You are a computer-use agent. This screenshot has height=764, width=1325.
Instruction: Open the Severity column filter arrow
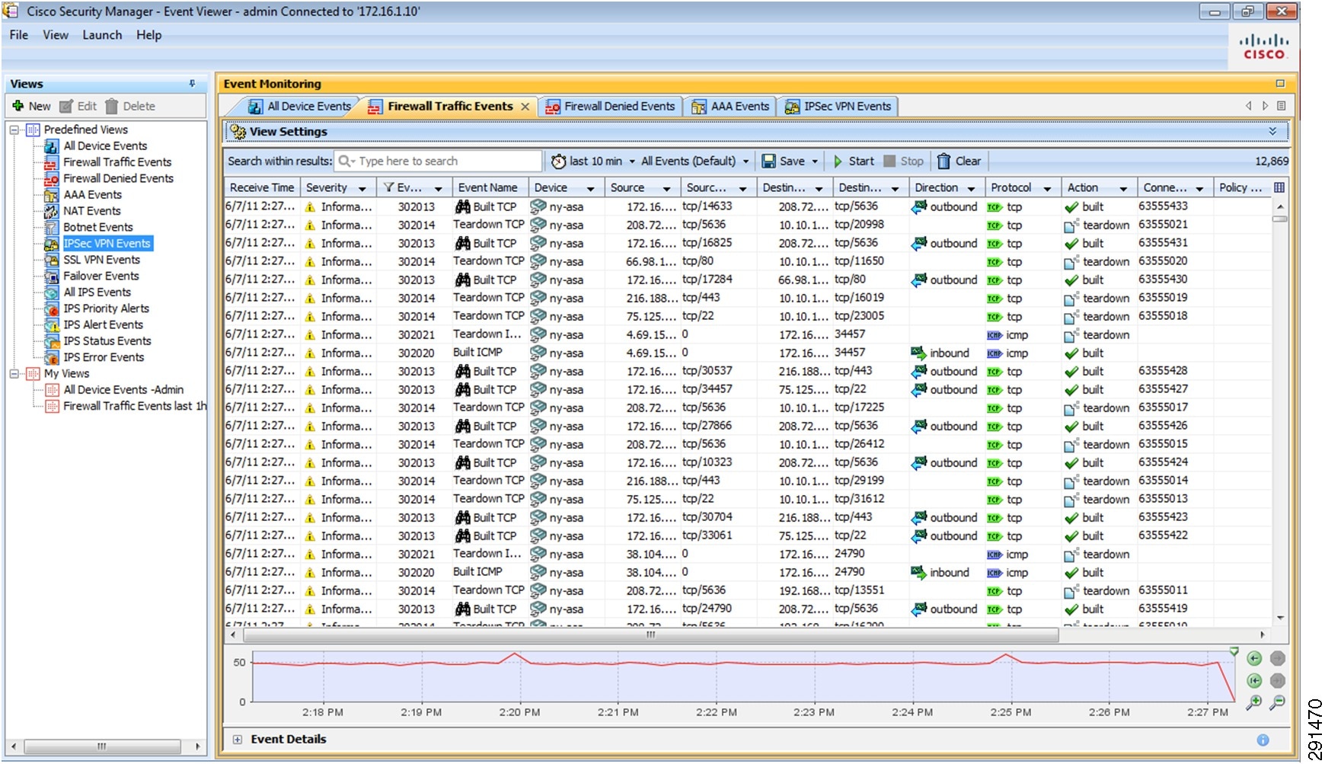tap(362, 188)
